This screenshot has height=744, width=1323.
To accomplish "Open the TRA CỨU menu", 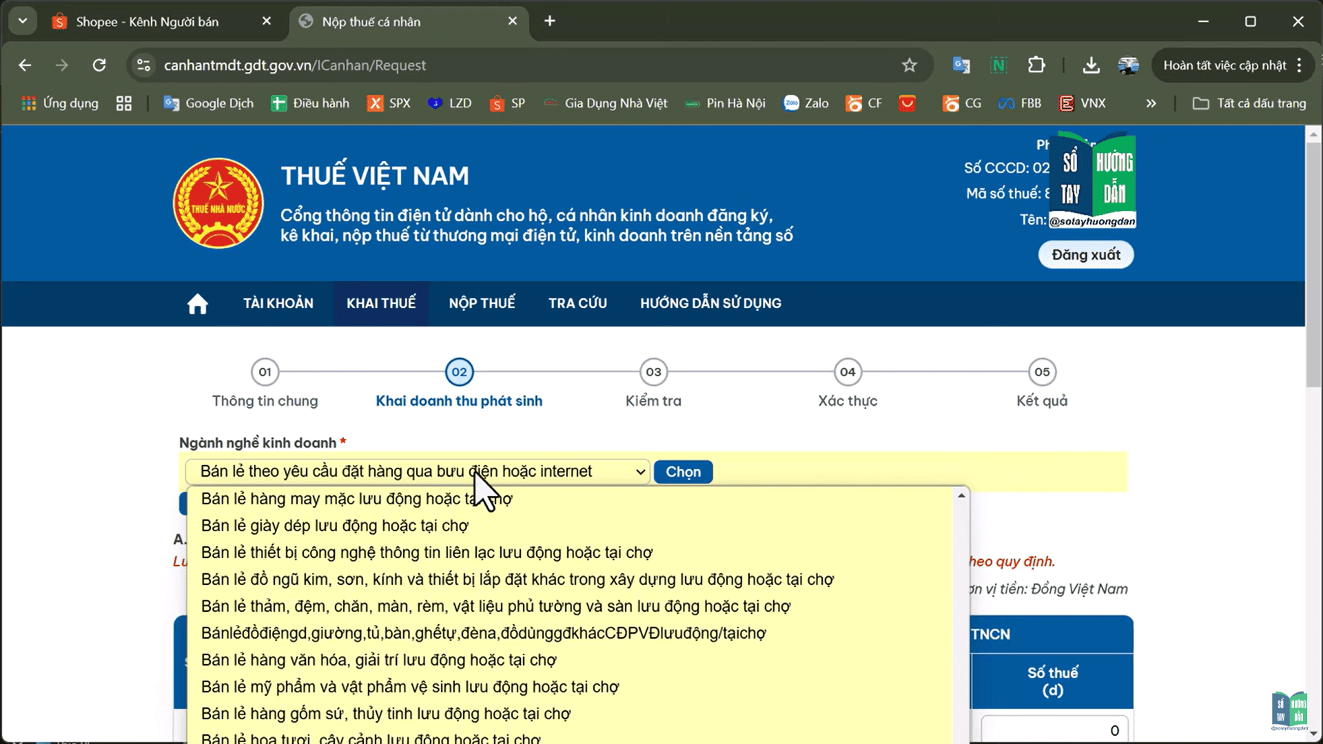I will coord(577,303).
